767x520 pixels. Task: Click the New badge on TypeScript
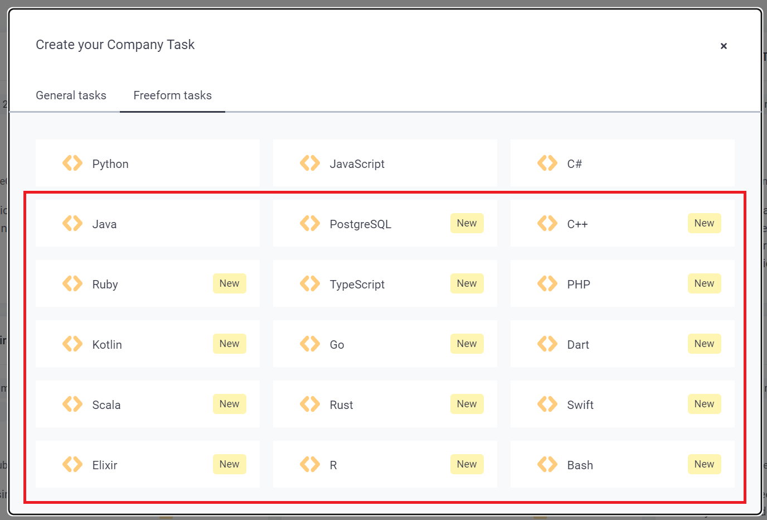467,283
